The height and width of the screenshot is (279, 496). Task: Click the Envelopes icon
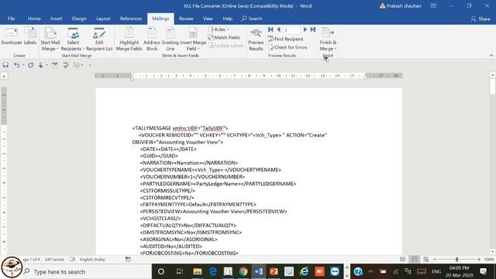(x=12, y=36)
